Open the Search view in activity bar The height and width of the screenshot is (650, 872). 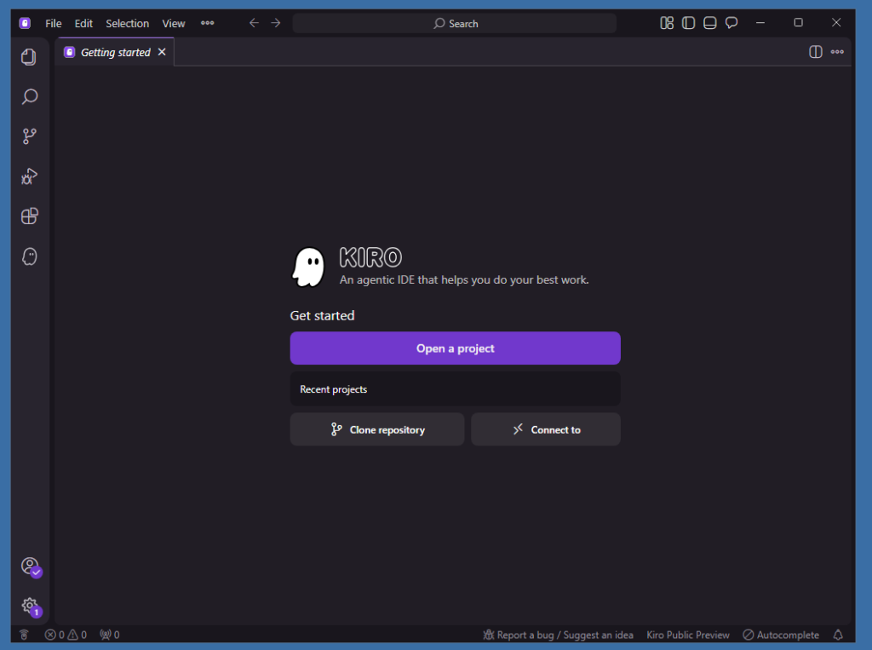coord(30,97)
